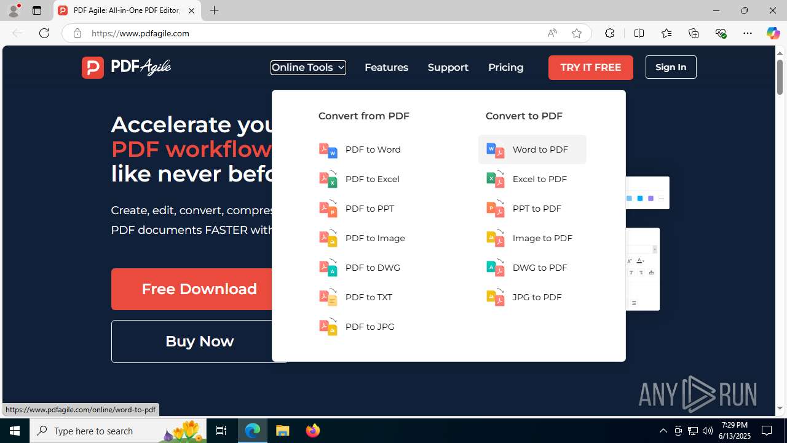Open the volume control tray icon
This screenshot has height=443, width=787.
pyautogui.click(x=708, y=431)
